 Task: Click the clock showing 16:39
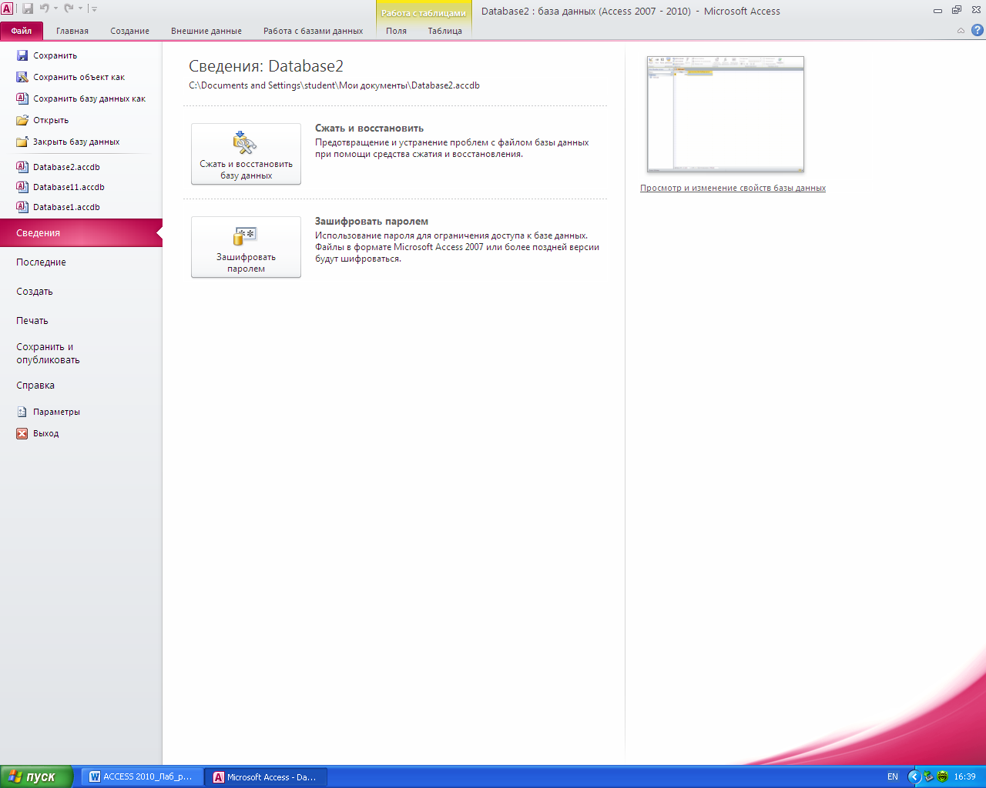[x=964, y=776]
